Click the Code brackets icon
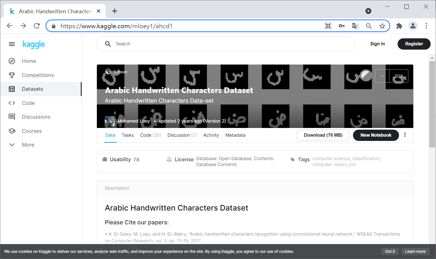This screenshot has width=436, height=259. (x=12, y=103)
